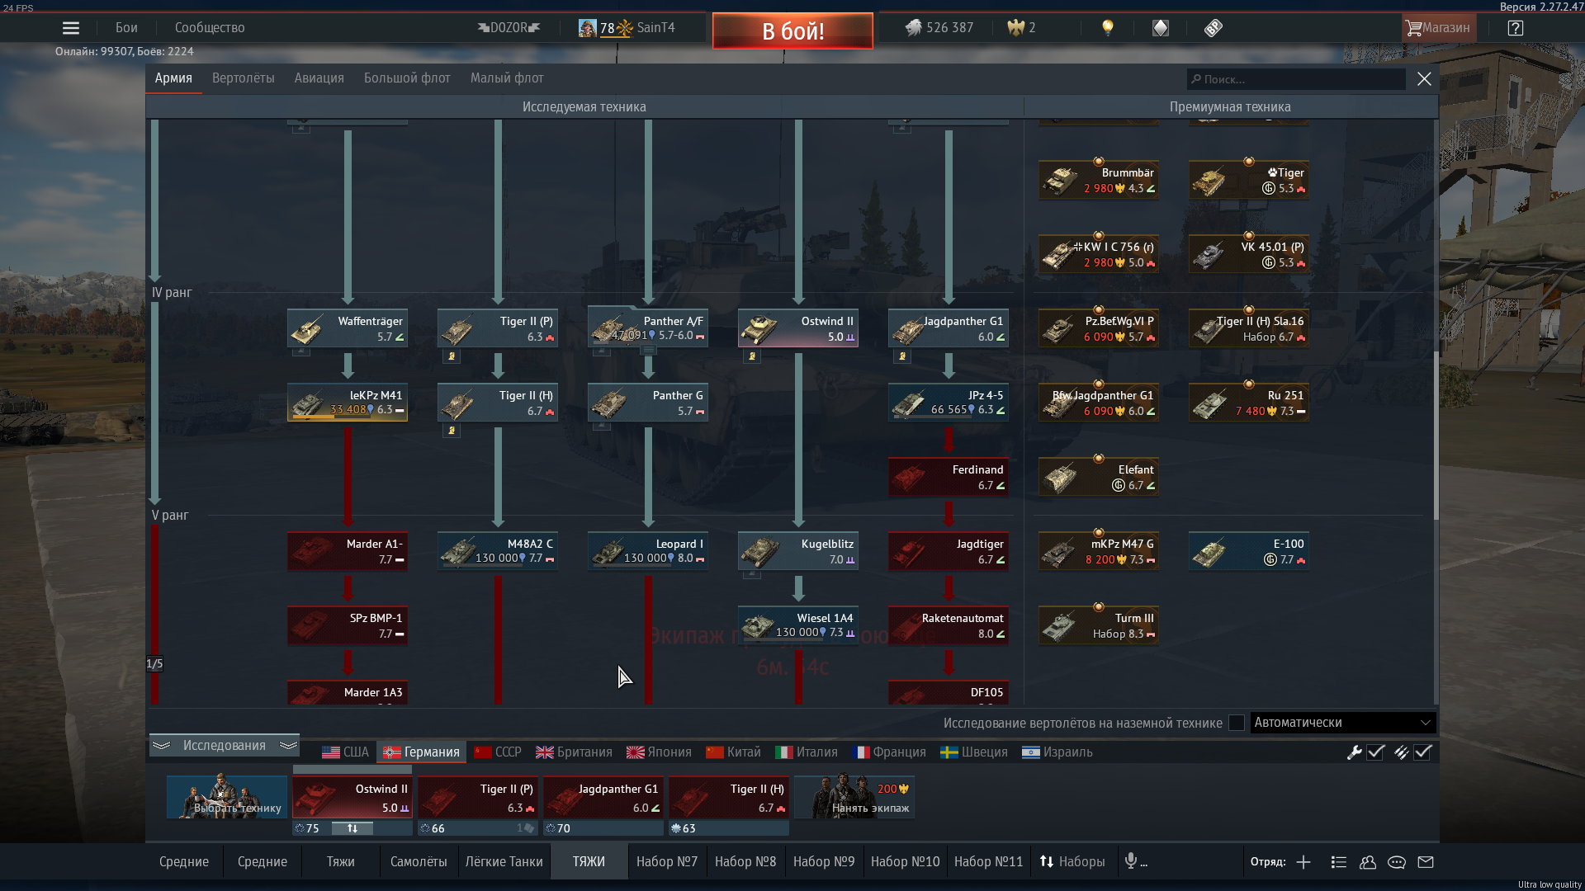Click the silver lions balance 526 387

coord(939,28)
